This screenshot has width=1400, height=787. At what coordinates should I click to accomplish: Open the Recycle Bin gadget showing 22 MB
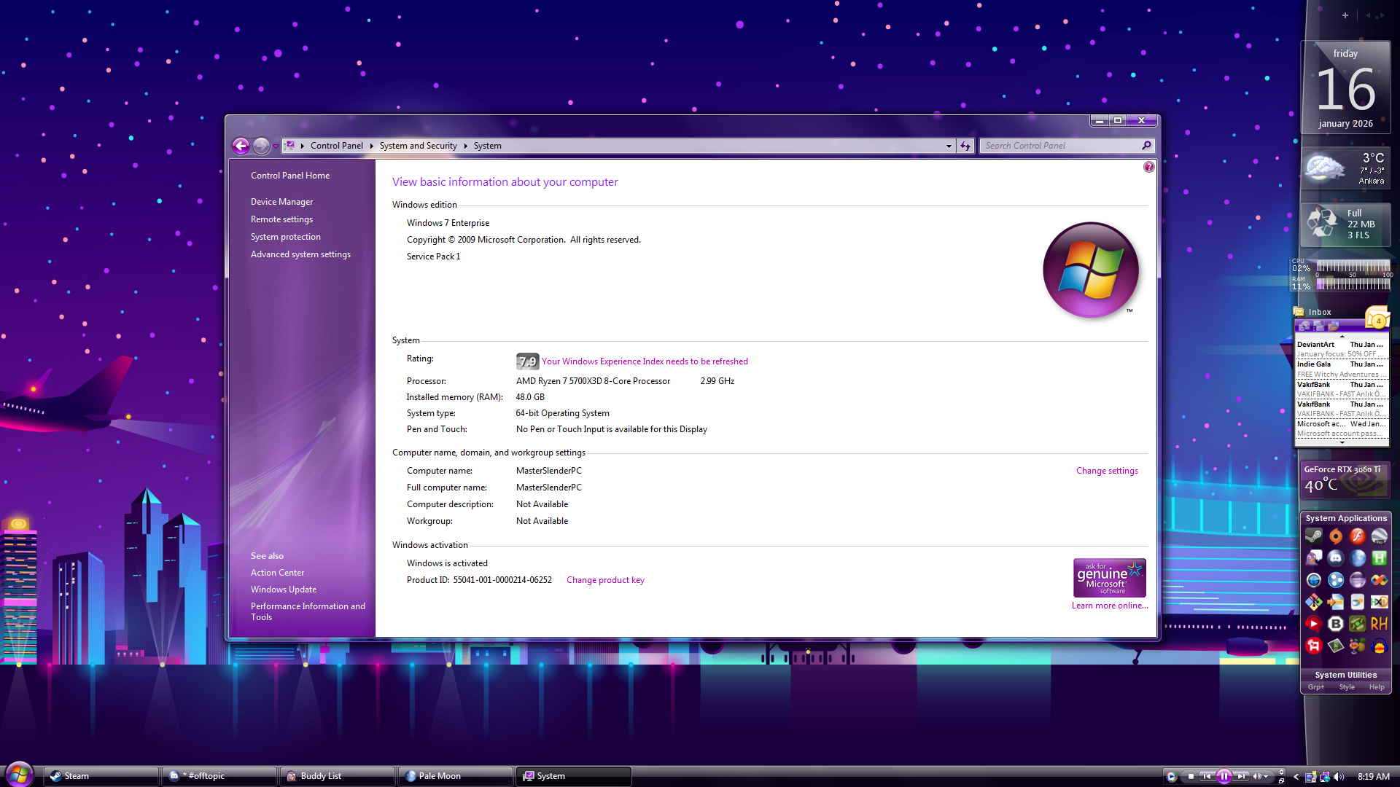(x=1345, y=224)
